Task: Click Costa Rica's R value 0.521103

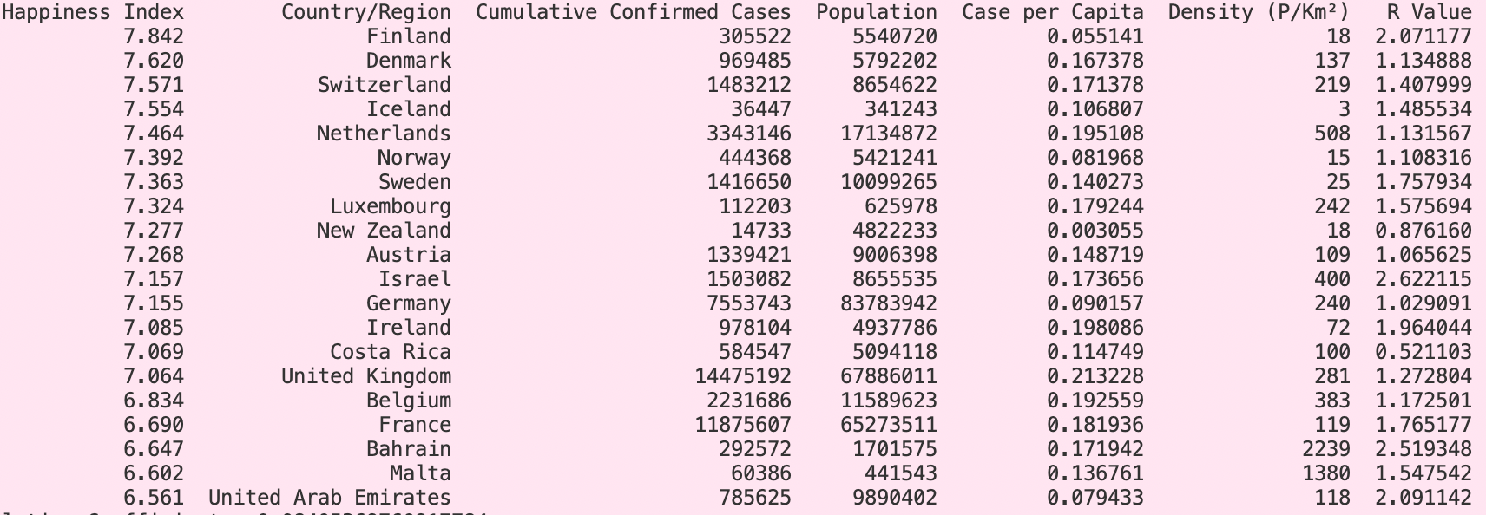Action: coord(1424,352)
